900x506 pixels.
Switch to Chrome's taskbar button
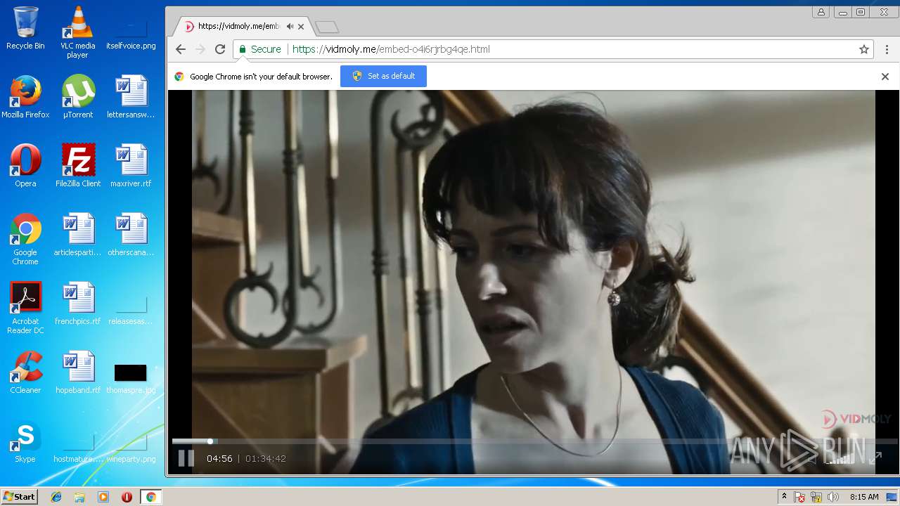(150, 497)
